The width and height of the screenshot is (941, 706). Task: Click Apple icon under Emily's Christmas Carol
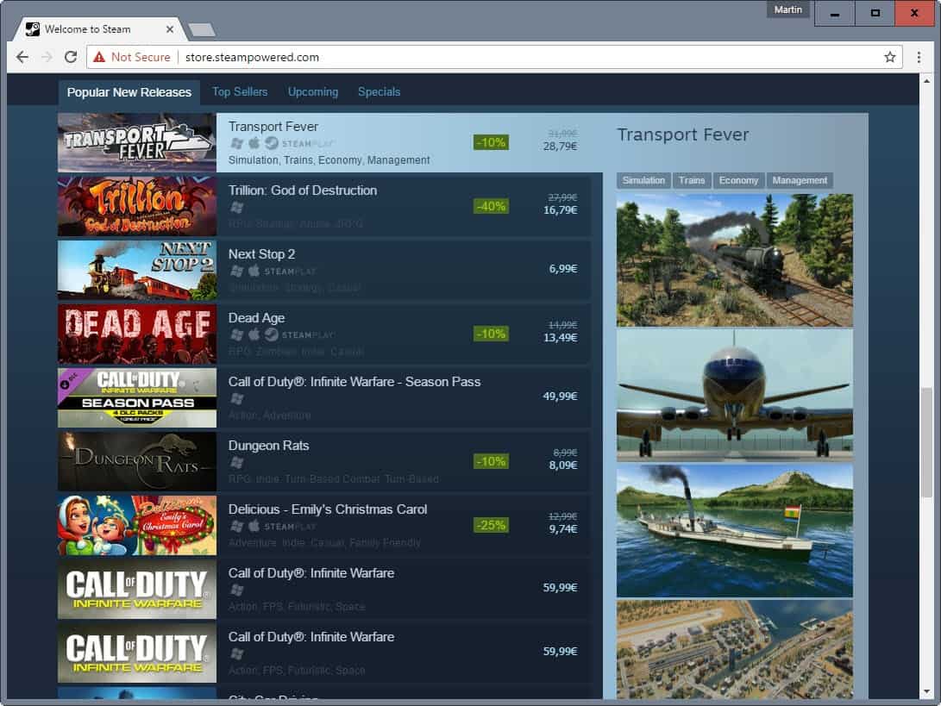(x=254, y=526)
